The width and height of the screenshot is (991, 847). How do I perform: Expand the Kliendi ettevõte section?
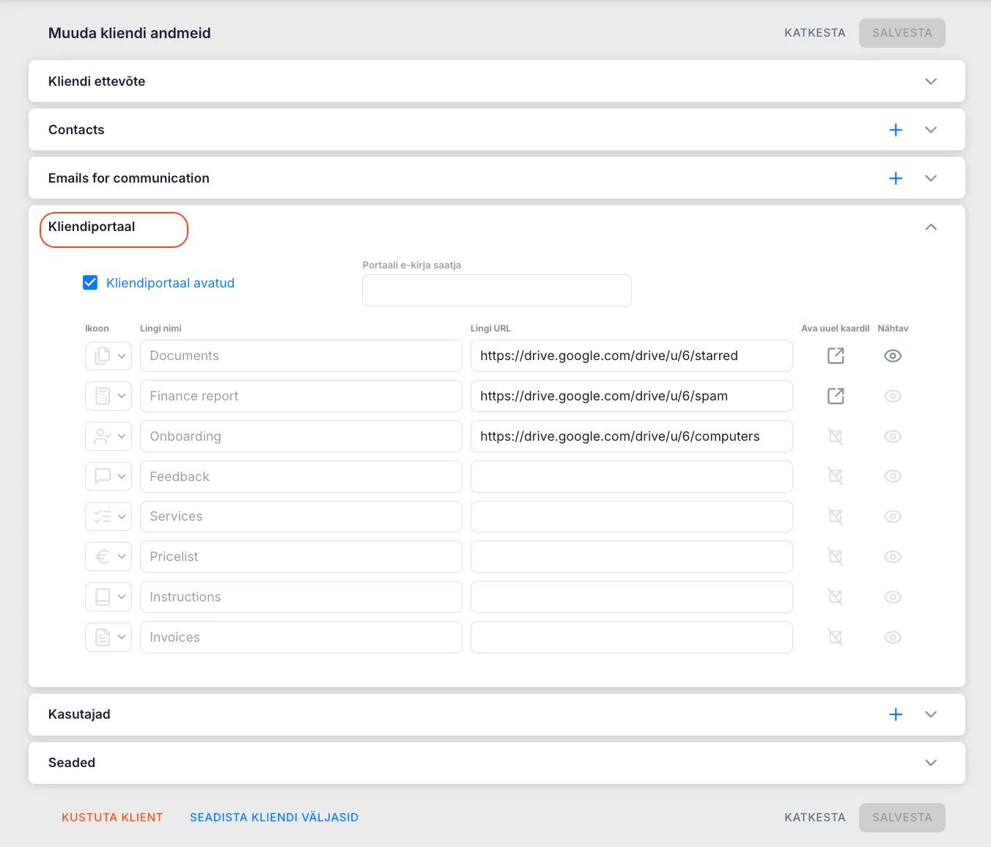[x=930, y=81]
